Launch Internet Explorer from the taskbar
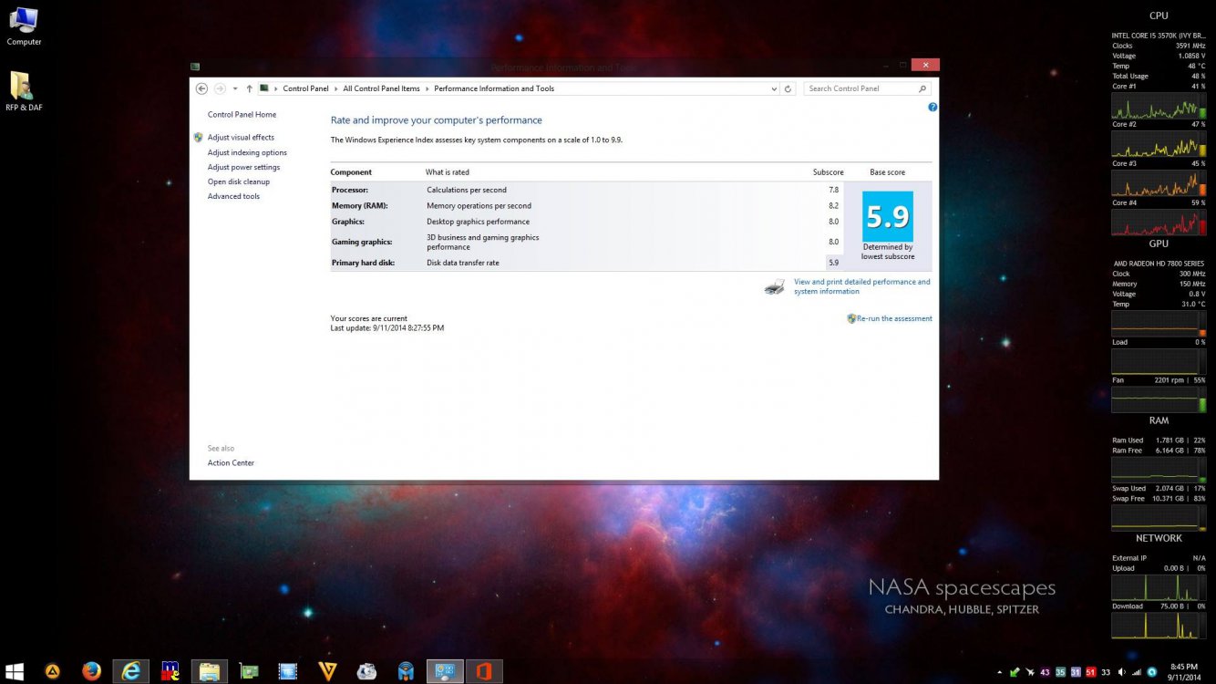1216x684 pixels. click(x=131, y=671)
